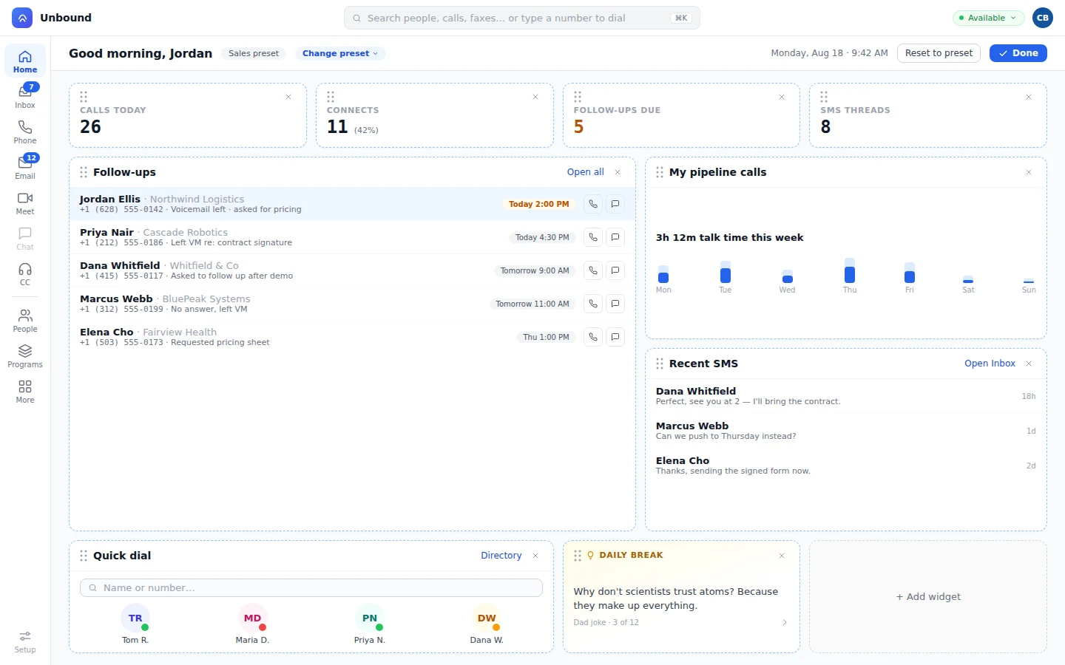Screen dimensions: 1065x665
Task: Grab the Follow-ups widget drag handle
Action: click(84, 172)
